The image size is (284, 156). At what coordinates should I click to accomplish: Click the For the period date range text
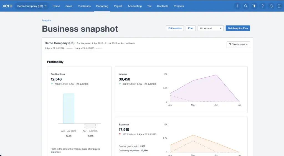click(x=97, y=43)
